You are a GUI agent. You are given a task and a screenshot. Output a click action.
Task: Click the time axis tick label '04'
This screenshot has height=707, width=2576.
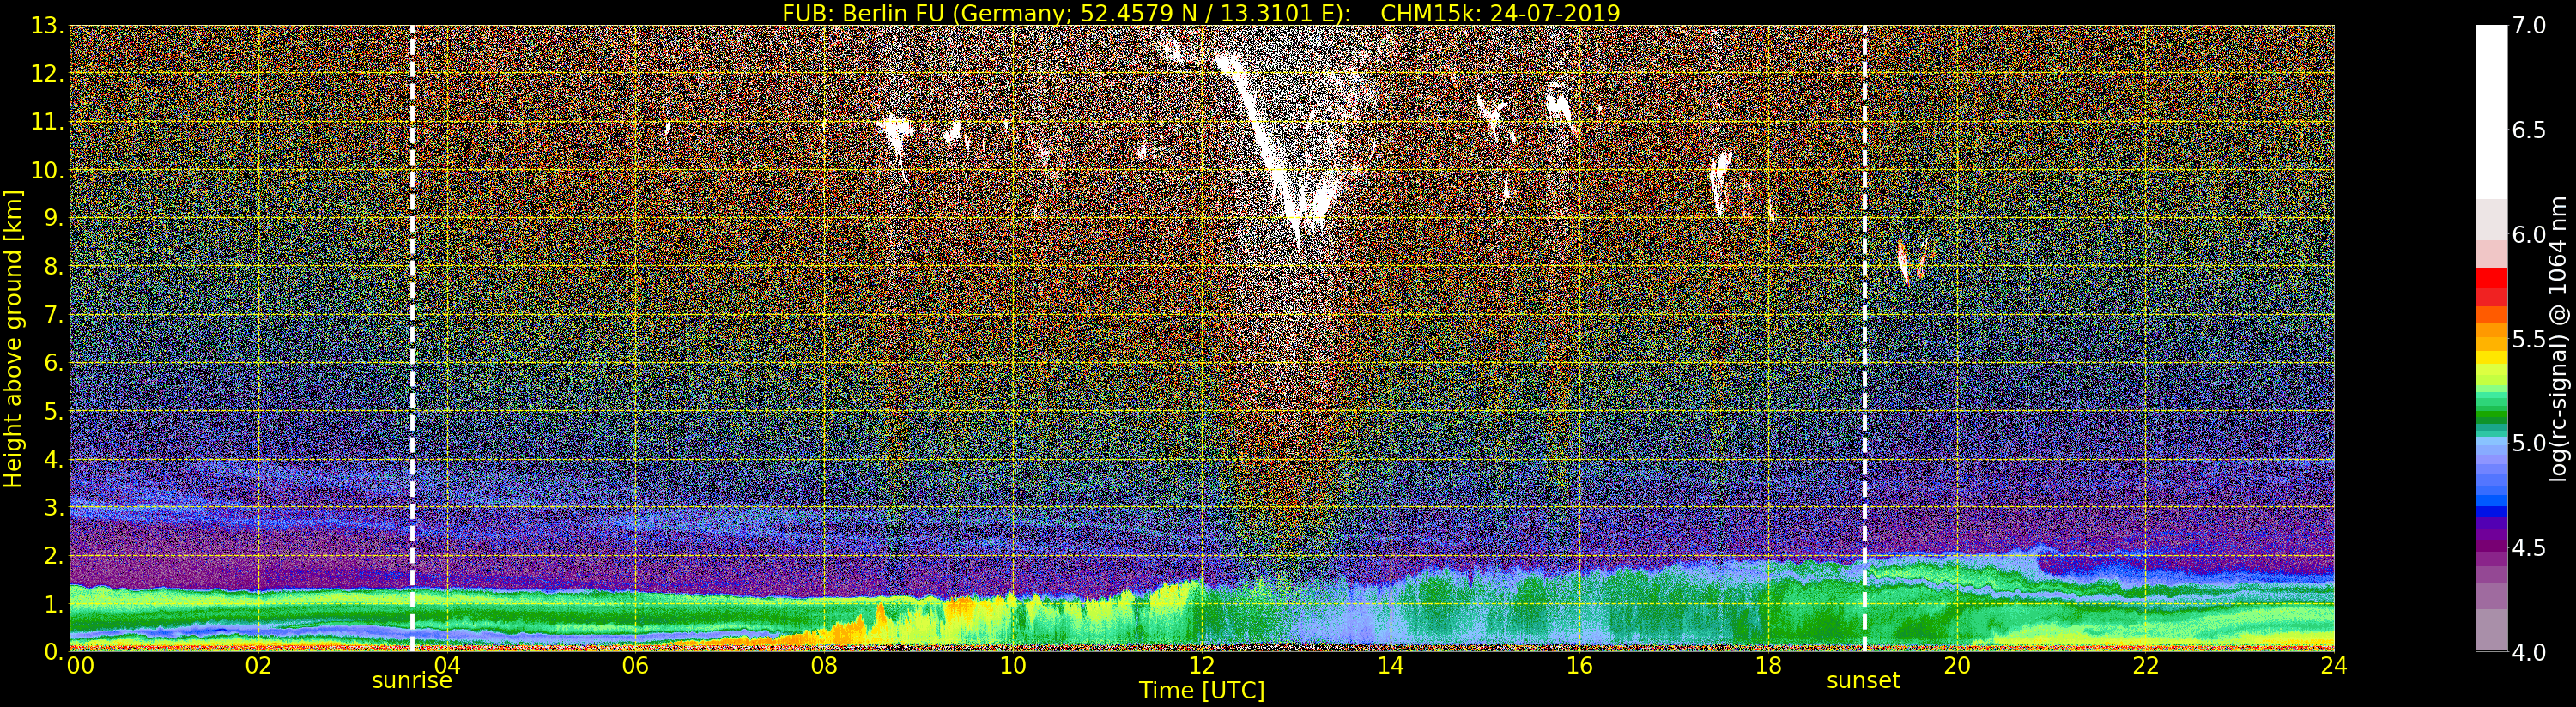coord(447,666)
